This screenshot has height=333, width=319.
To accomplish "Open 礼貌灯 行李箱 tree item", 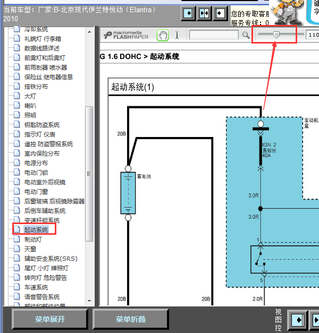I will pyautogui.click(x=43, y=39).
